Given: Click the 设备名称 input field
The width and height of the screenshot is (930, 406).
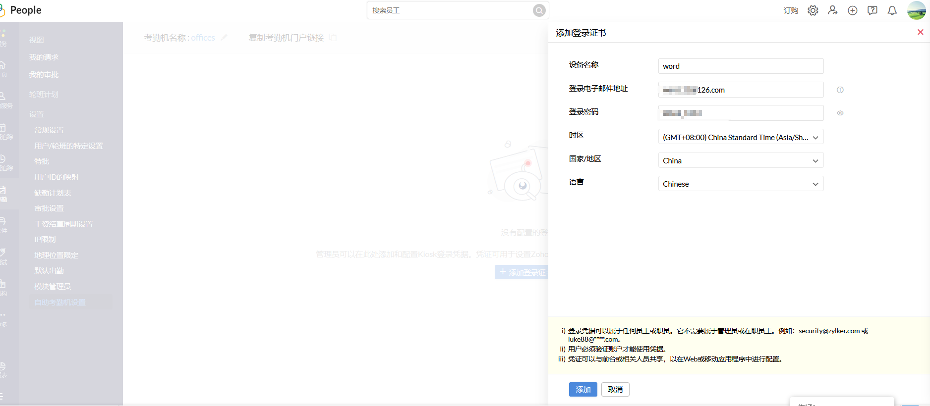Looking at the screenshot, I should [741, 66].
